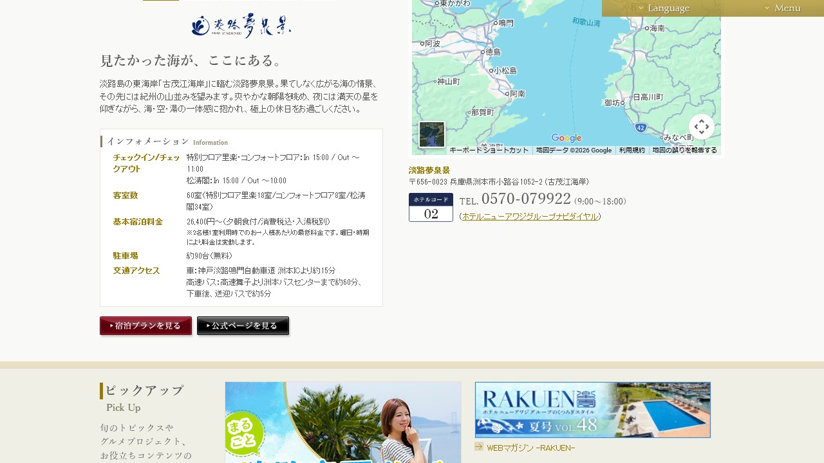Open 利用規約 link on the map

(x=632, y=150)
